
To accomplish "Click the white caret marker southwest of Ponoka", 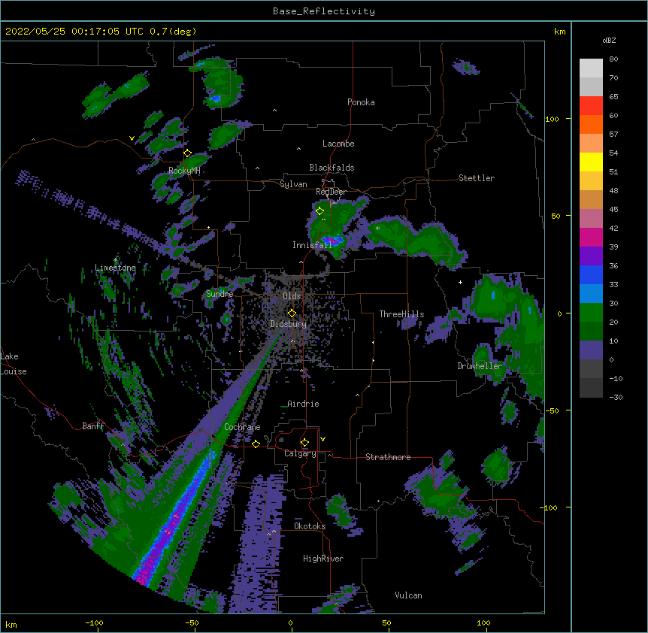I will click(x=275, y=111).
